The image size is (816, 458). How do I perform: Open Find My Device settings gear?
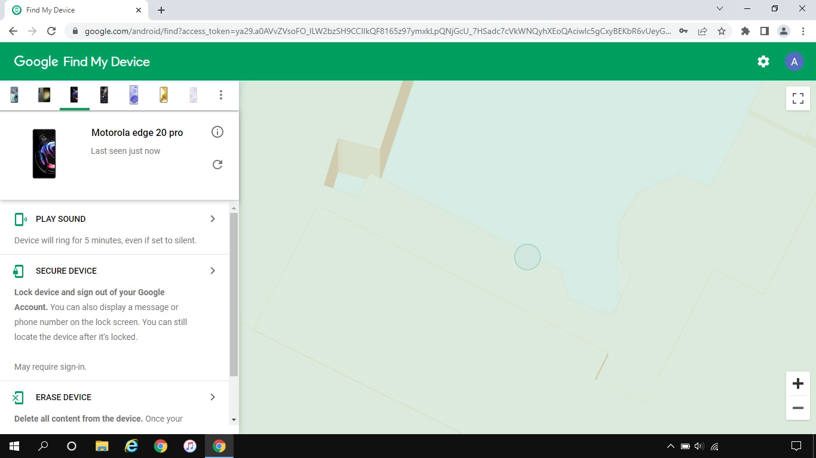tap(763, 61)
